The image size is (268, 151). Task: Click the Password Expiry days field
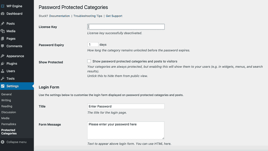tap(93, 44)
